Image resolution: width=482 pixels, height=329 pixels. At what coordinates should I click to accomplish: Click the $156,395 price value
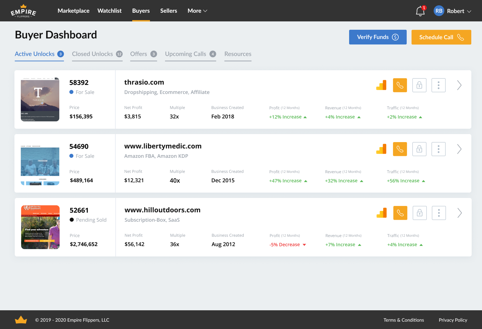pos(81,116)
